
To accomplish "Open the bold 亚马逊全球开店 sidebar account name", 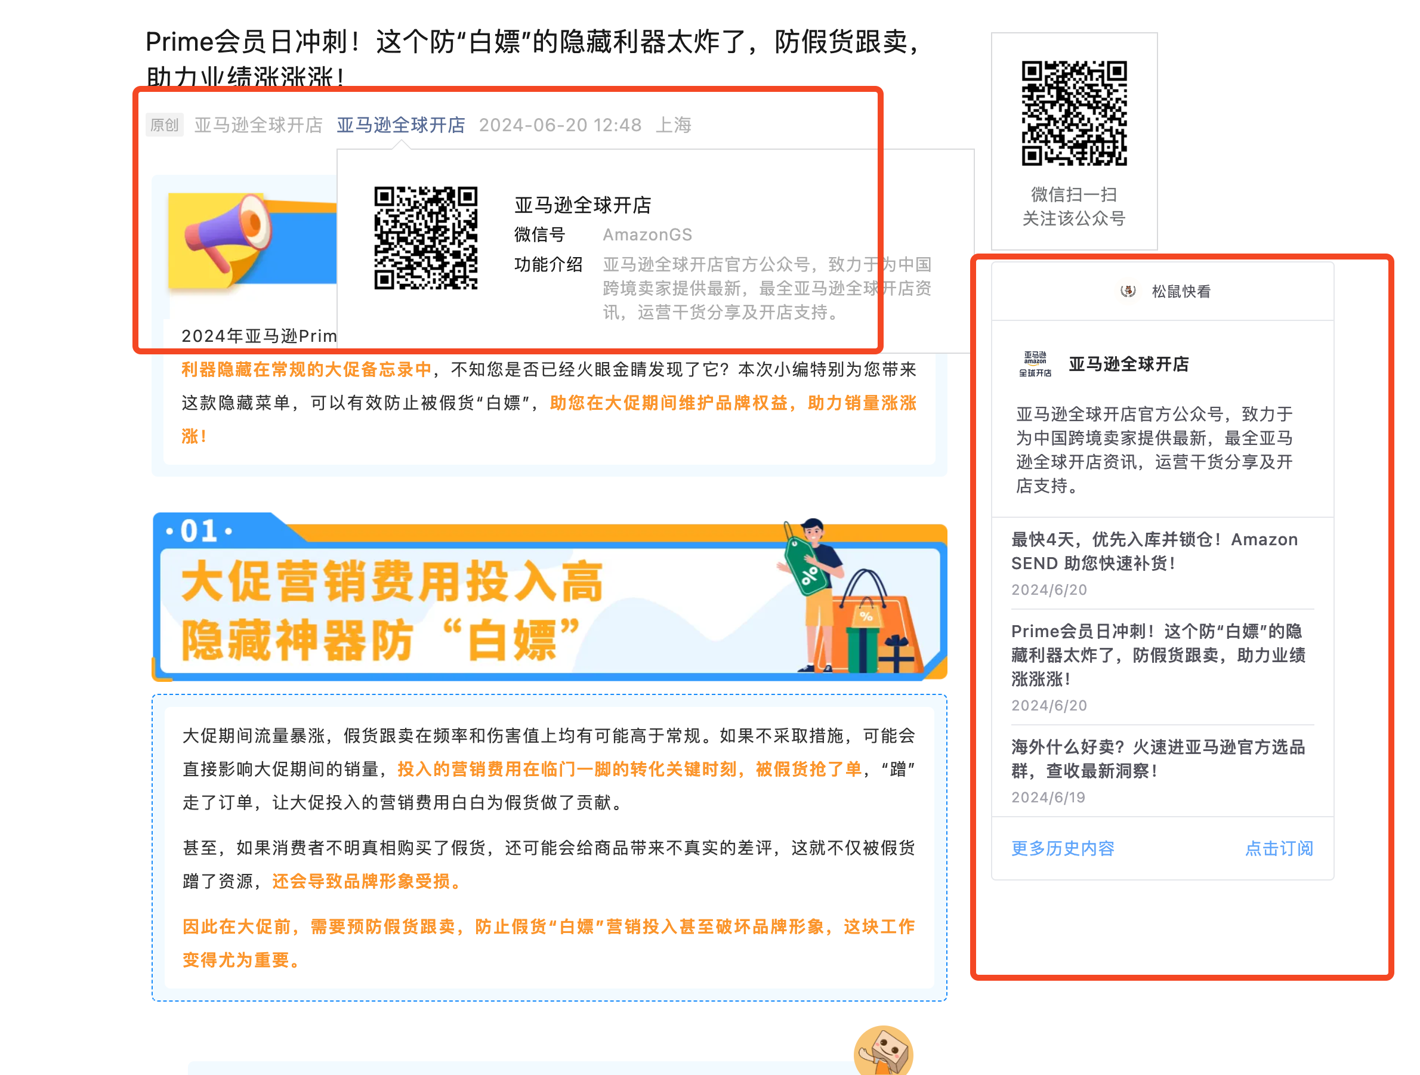I will pyautogui.click(x=1129, y=364).
